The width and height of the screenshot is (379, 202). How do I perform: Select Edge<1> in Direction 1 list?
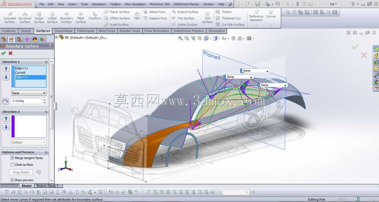(x=31, y=68)
